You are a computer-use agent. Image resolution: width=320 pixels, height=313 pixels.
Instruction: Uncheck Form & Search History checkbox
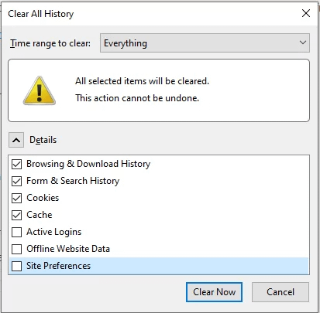click(x=17, y=181)
